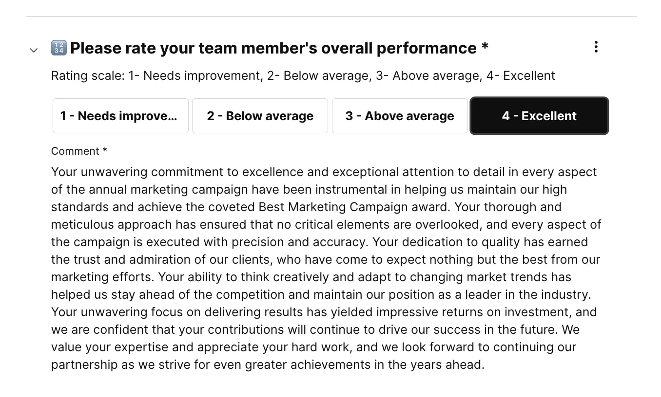Click the rating scale description text
This screenshot has height=397, width=661.
coord(303,75)
